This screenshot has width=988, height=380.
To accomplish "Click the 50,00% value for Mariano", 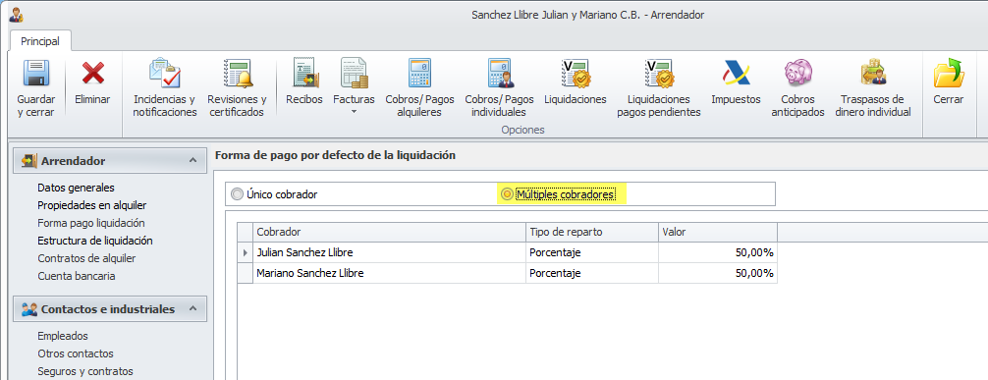I will coord(718,274).
